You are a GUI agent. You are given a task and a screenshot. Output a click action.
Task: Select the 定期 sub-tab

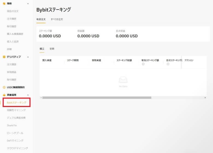click(x=52, y=49)
